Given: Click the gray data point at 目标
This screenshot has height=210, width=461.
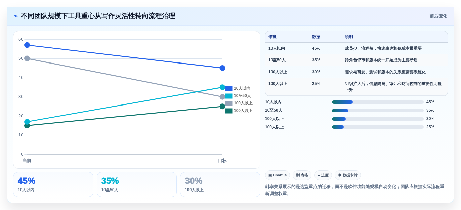Looking at the screenshot, I should 222,97.
